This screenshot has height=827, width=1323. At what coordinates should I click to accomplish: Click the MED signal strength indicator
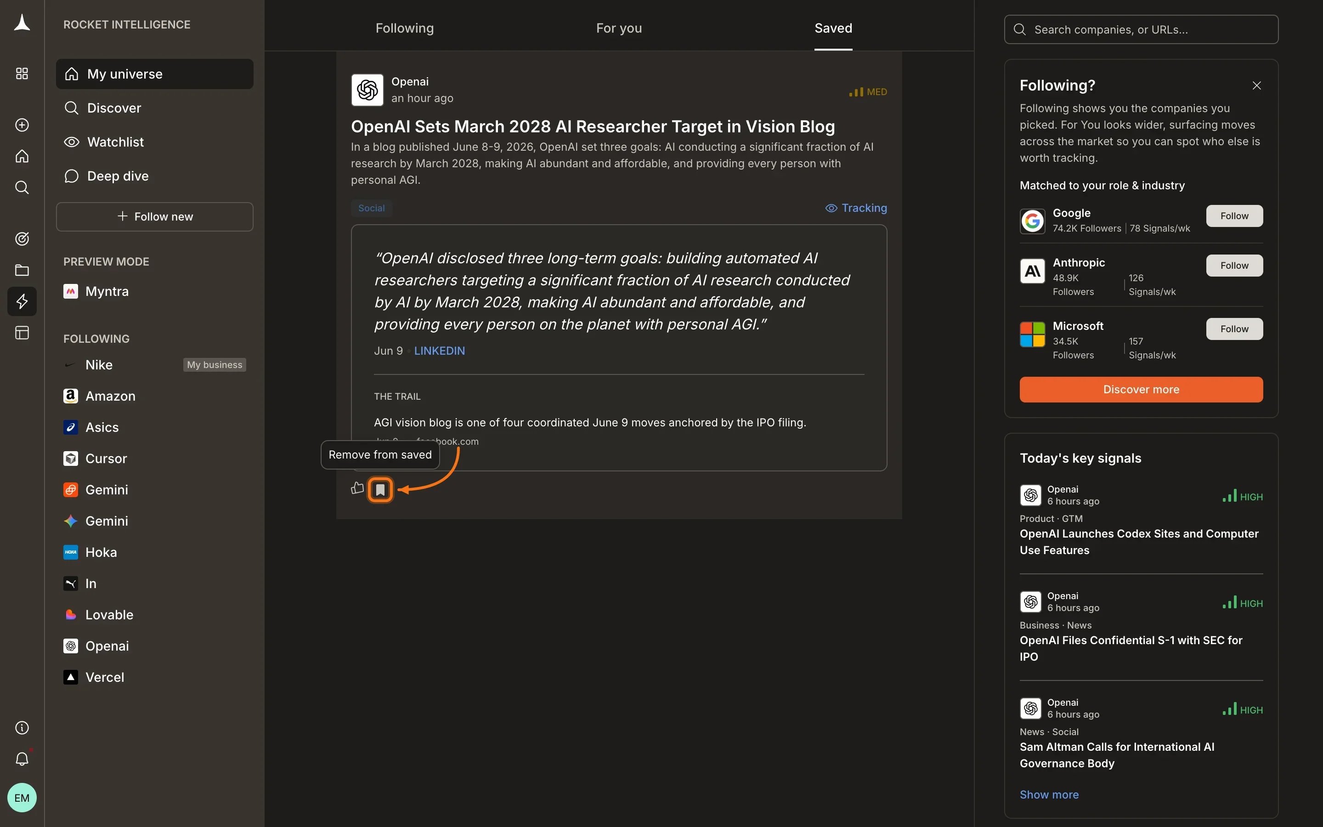(x=868, y=92)
